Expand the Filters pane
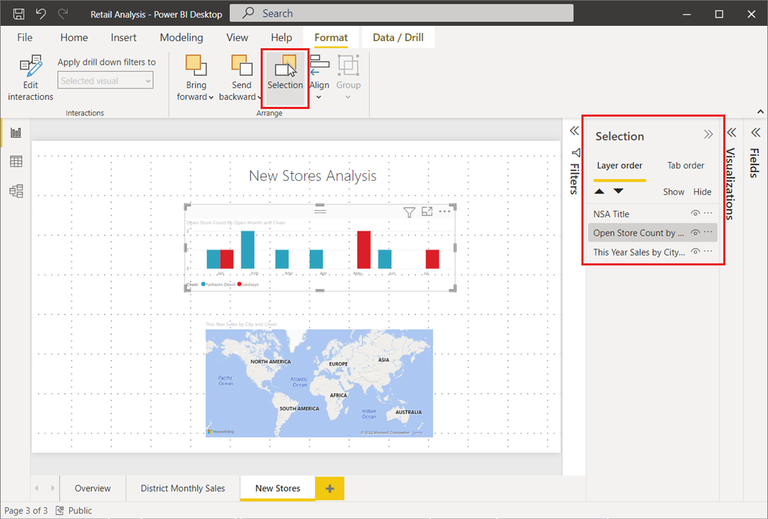The width and height of the screenshot is (768, 519). (x=574, y=131)
